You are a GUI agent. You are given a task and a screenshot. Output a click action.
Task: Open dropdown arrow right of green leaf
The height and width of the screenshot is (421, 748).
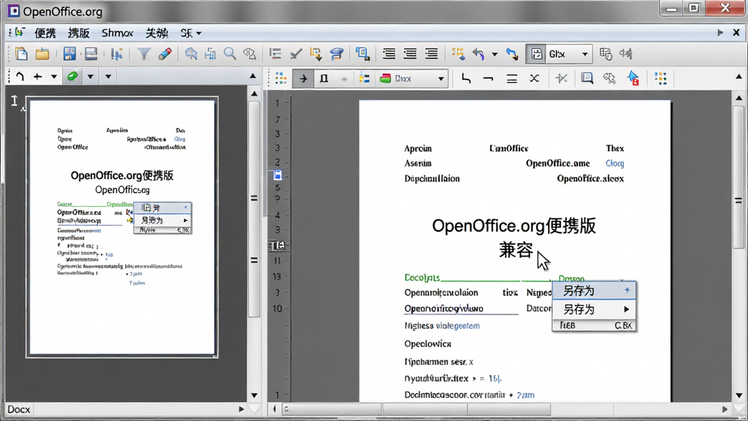[x=90, y=76]
